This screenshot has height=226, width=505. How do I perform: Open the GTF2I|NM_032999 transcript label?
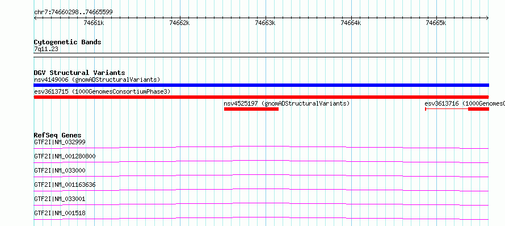pyautogui.click(x=60, y=142)
